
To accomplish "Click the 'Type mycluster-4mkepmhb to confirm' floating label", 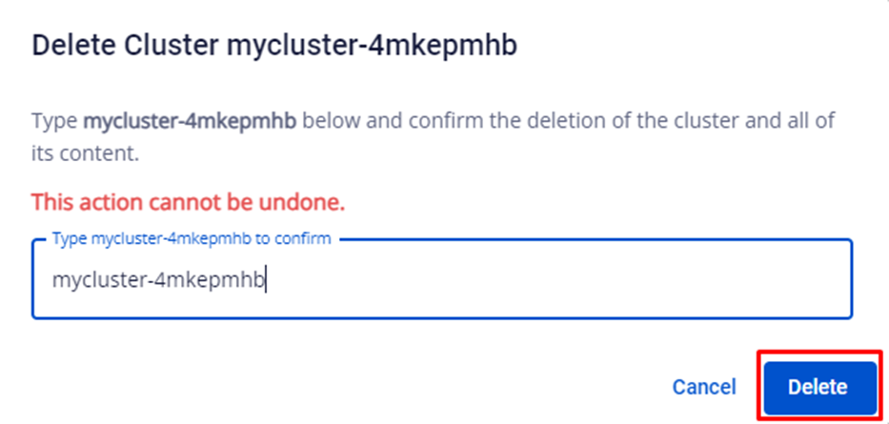I will [x=192, y=239].
